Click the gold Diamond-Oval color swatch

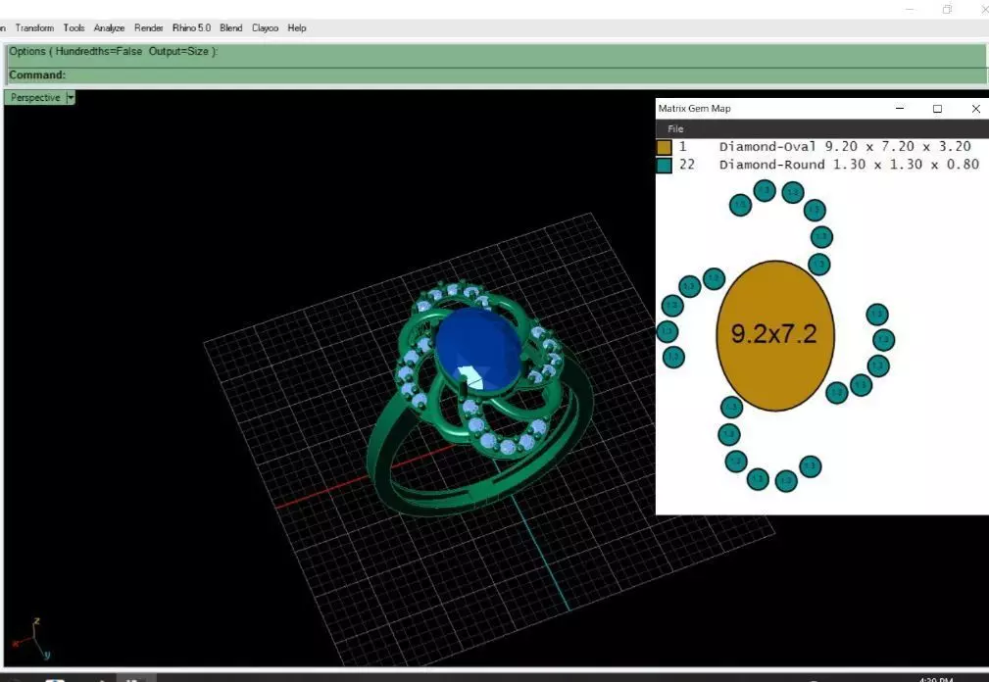pos(665,147)
